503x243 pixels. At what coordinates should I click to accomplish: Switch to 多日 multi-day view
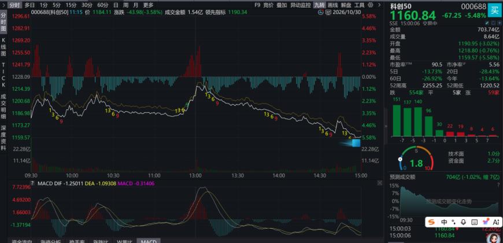(x=30, y=5)
